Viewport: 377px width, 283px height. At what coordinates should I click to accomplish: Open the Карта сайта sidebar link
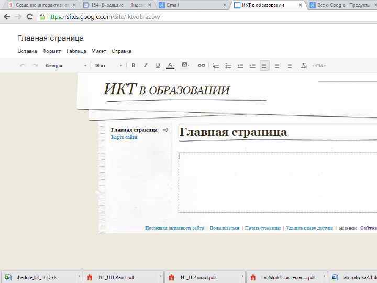(124, 137)
